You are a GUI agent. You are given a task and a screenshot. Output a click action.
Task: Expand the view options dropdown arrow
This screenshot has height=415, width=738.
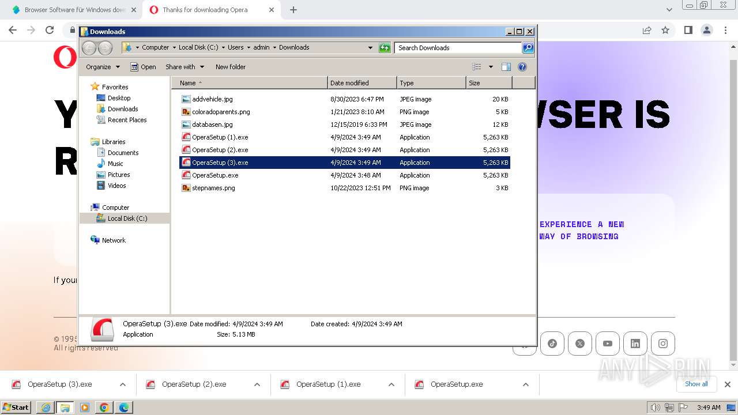point(491,67)
